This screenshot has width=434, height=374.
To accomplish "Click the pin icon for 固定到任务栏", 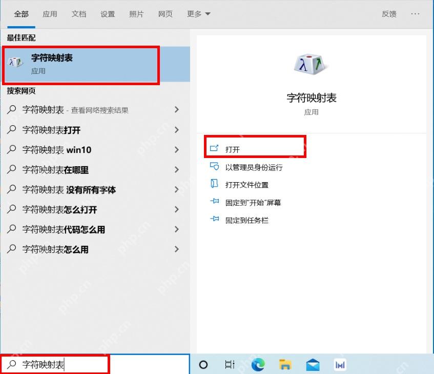I will point(215,219).
